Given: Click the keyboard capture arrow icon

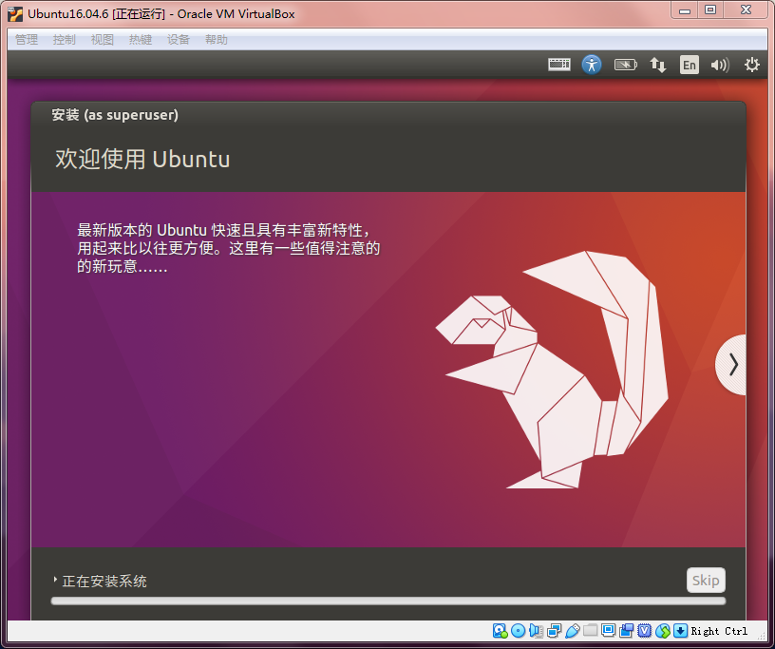Looking at the screenshot, I should pyautogui.click(x=681, y=631).
